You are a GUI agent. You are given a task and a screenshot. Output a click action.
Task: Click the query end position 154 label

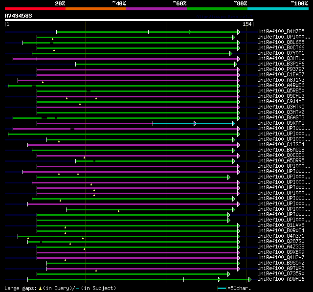click(247, 24)
